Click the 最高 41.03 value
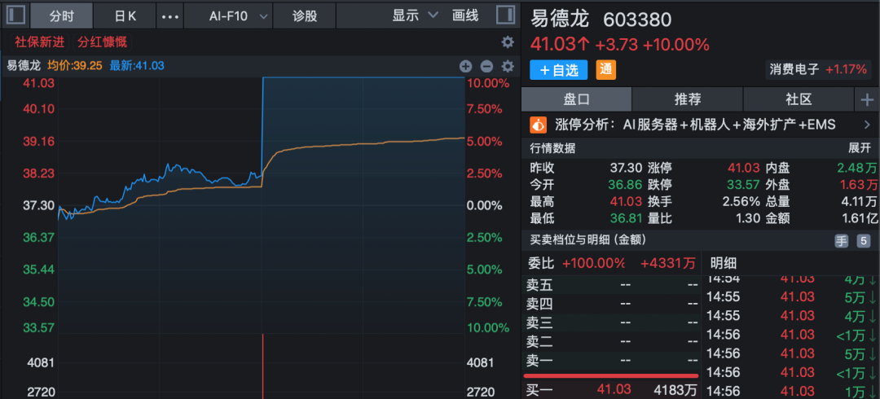The height and width of the screenshot is (399, 880). click(626, 201)
